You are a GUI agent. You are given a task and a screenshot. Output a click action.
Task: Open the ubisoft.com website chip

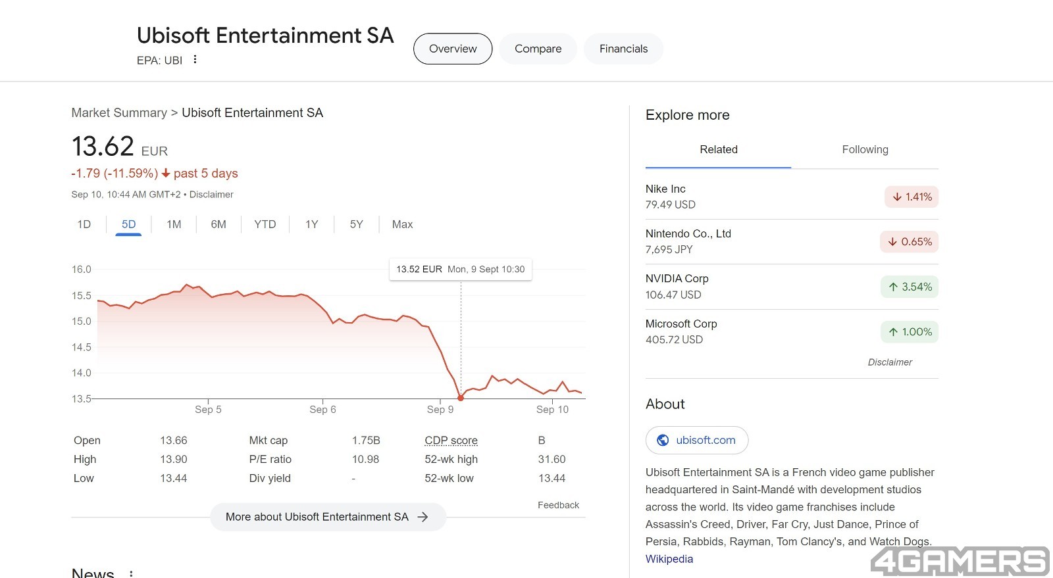pyautogui.click(x=697, y=441)
